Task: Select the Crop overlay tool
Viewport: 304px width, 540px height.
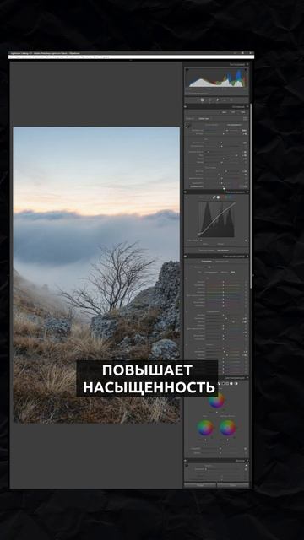Action: [x=210, y=100]
